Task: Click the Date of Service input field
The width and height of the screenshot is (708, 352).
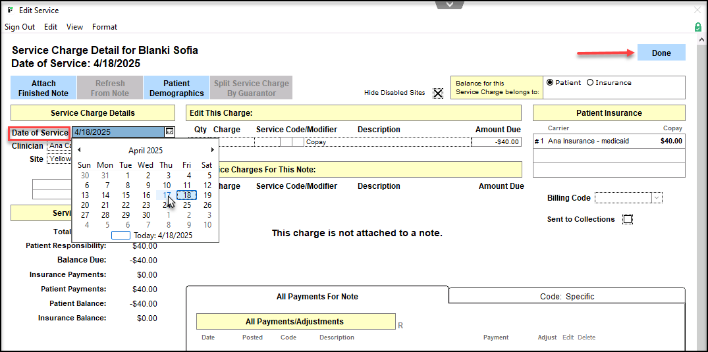Action: click(x=119, y=132)
